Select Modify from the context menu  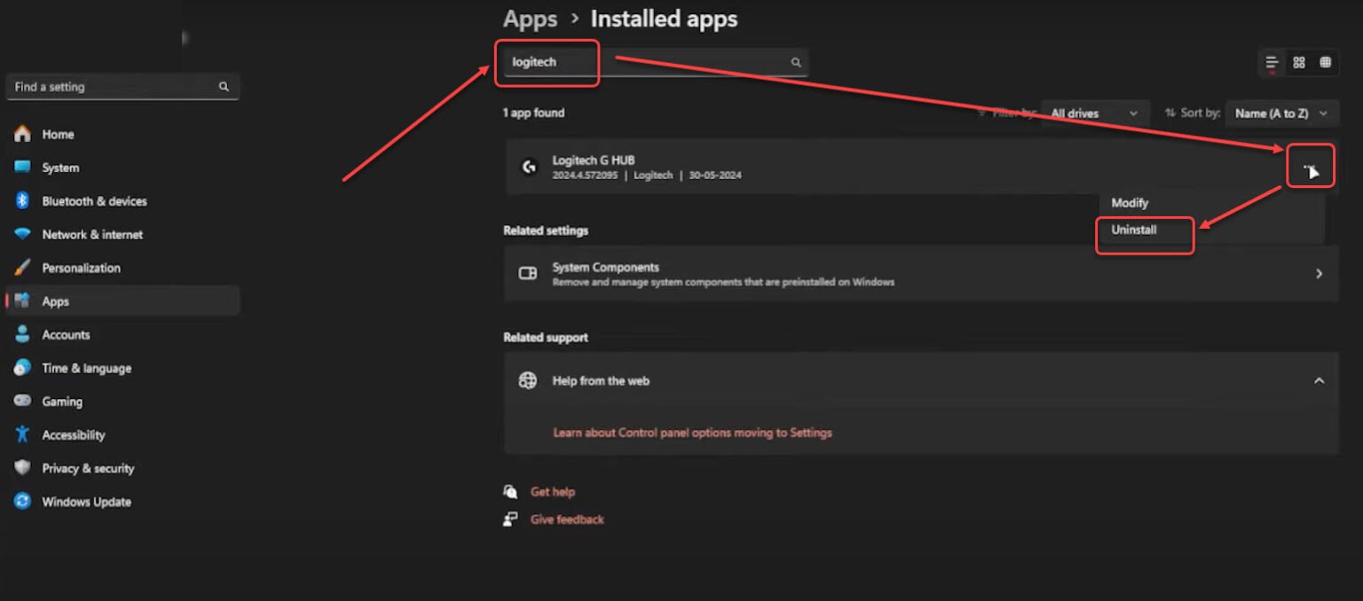1129,203
